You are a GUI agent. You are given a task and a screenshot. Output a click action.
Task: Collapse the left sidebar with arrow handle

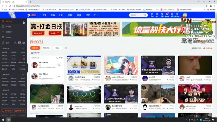tap(27, 68)
